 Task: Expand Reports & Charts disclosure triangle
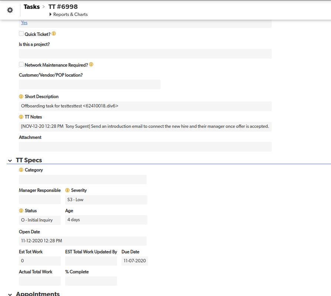point(50,14)
